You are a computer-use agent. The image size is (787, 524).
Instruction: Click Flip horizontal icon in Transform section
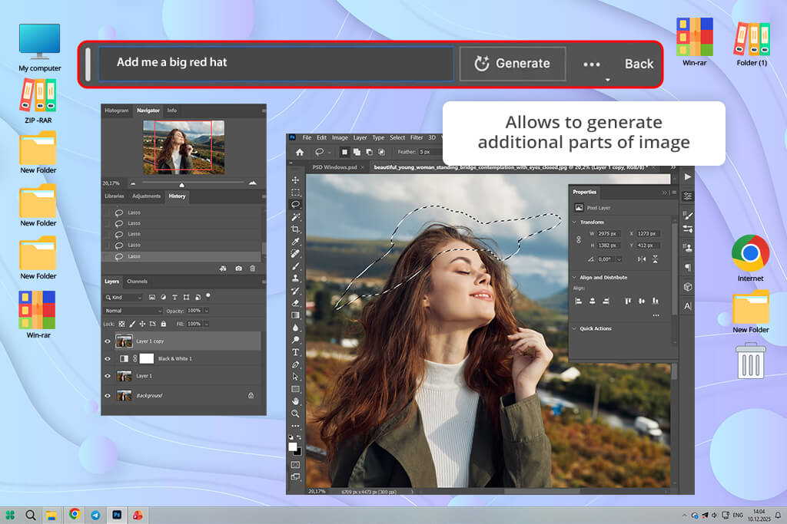(642, 259)
